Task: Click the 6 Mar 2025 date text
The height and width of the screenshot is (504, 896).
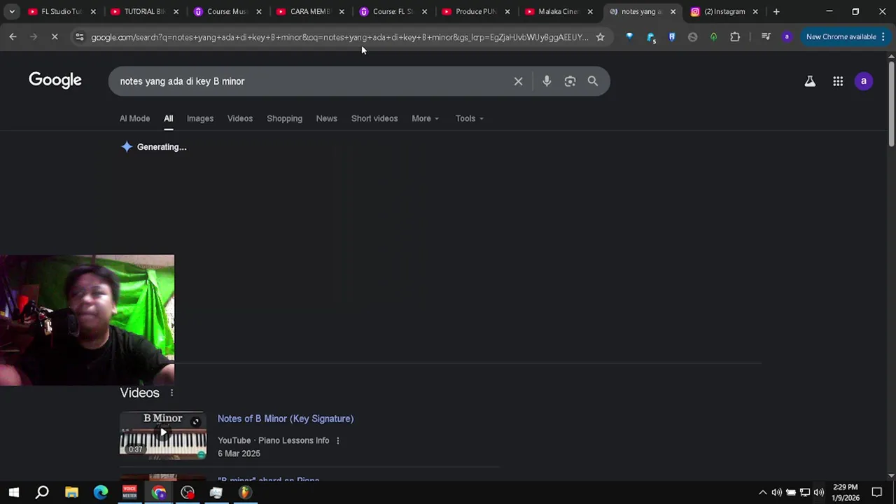Action: [239, 454]
